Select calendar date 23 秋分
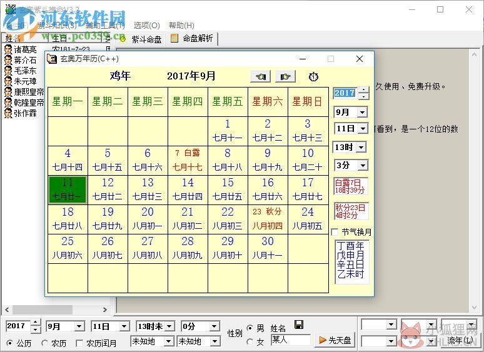The width and height of the screenshot is (484, 352). point(268,219)
